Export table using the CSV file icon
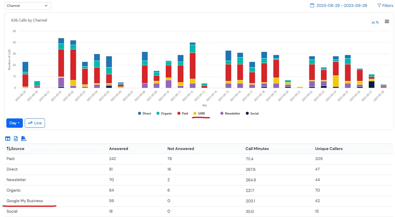Screen dimensions: 395x217 tap(24, 139)
